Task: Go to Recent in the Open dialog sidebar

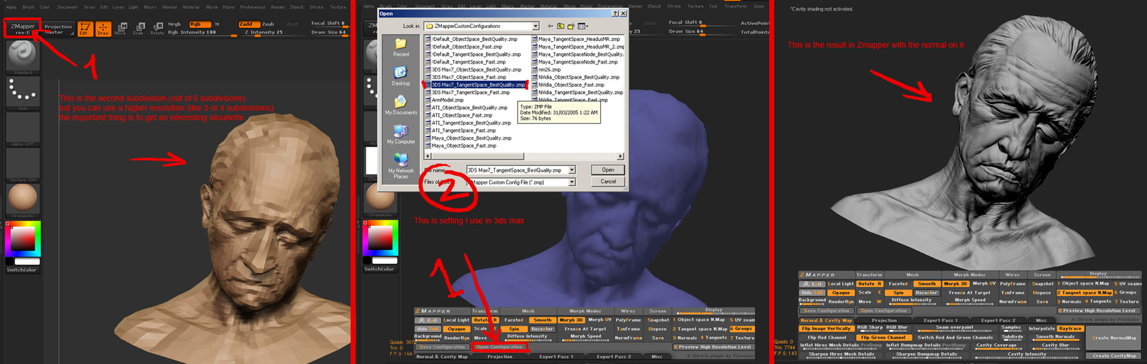Action: (401, 47)
